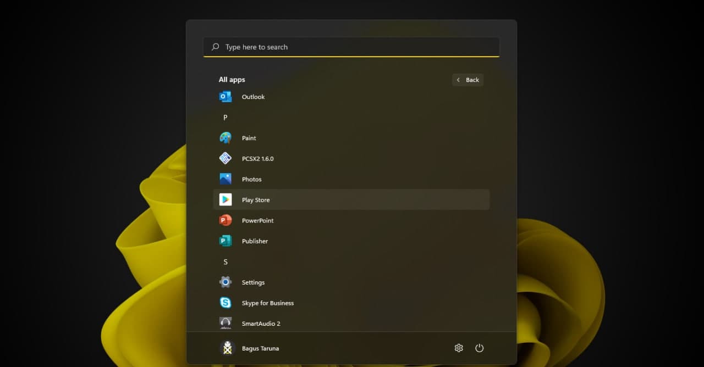Open the Paint app
704x367 pixels.
249,138
